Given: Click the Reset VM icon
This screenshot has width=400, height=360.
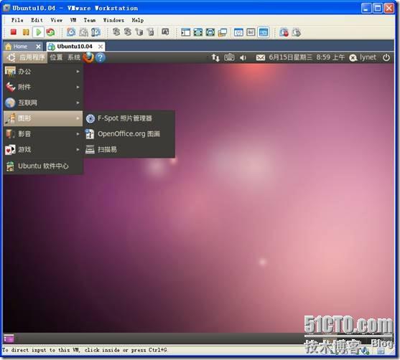Looking at the screenshot, I should coord(50,32).
